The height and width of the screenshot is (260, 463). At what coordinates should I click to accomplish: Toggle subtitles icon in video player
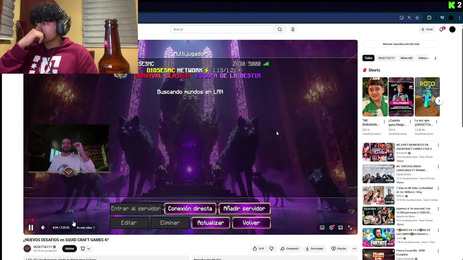click(x=322, y=227)
